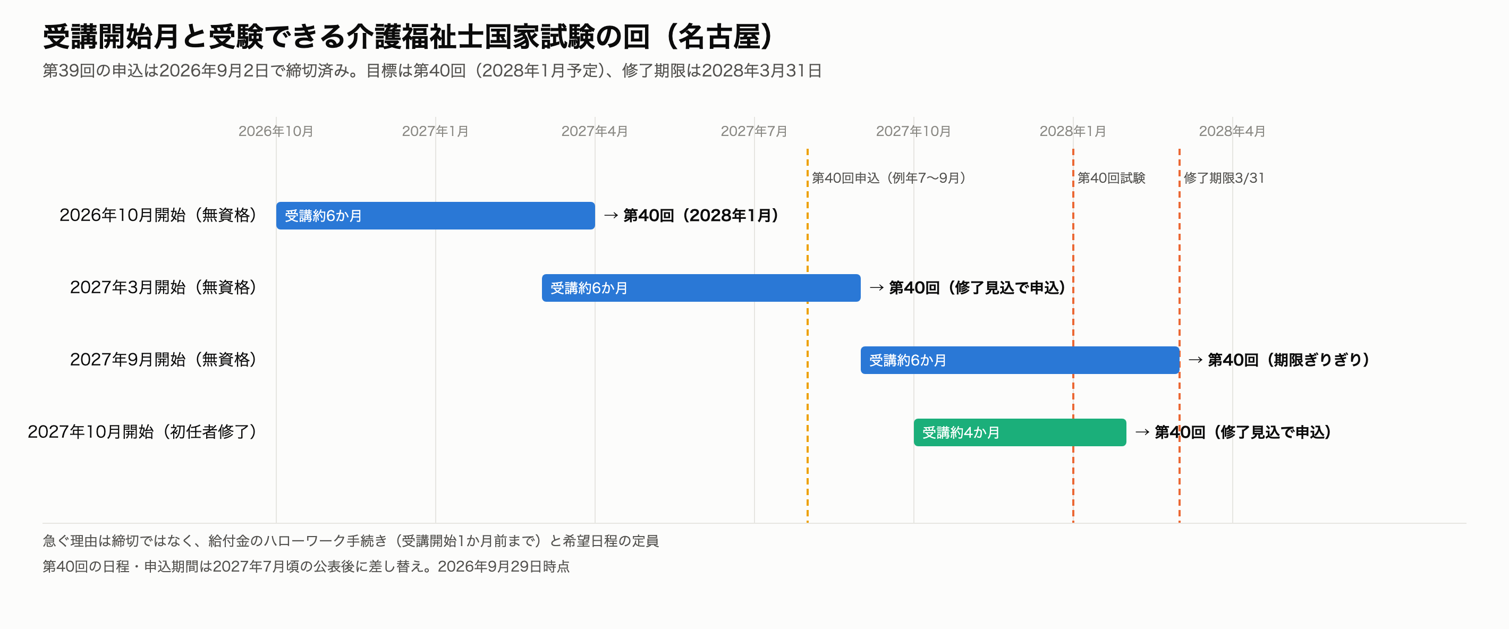Select the axis label 2027年10月

point(913,131)
